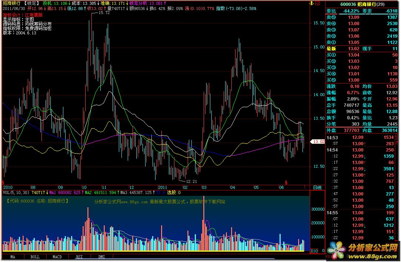Click the 日线 period label

coord(317,187)
